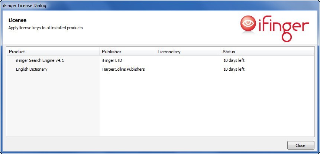The image size is (320, 154).
Task: Click the status of English Dictionary
Action: point(234,69)
